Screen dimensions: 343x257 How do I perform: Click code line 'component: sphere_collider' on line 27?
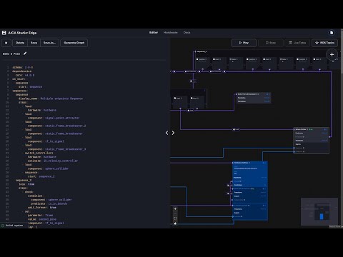(x=48, y=168)
